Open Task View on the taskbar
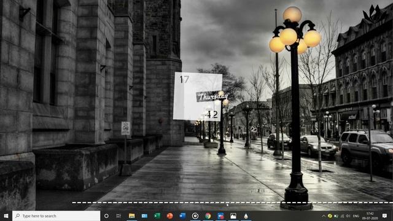 [119, 215]
